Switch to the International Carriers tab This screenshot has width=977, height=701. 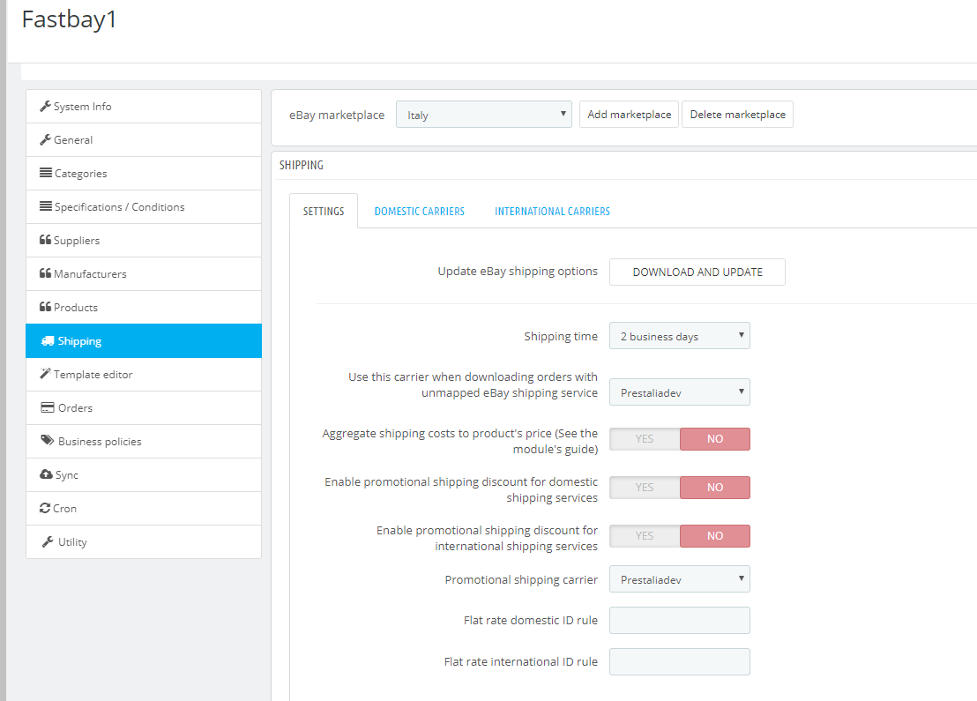552,212
